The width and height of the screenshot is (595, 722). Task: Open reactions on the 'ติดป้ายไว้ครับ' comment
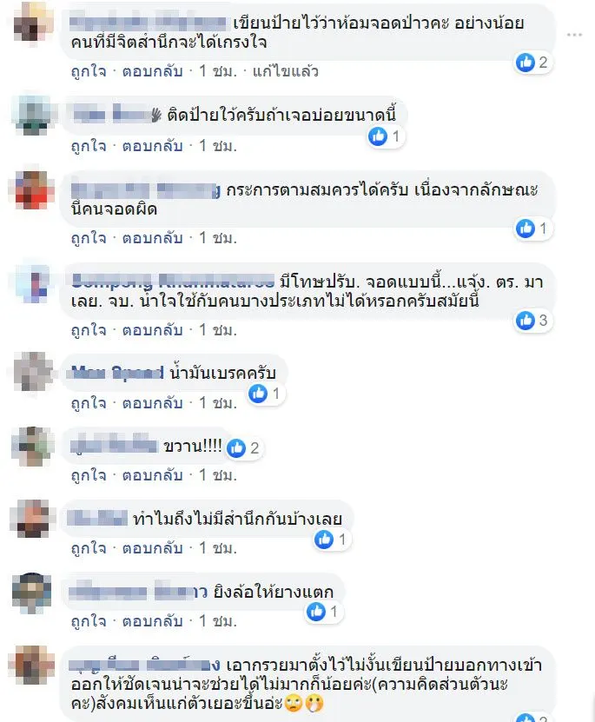[386, 136]
